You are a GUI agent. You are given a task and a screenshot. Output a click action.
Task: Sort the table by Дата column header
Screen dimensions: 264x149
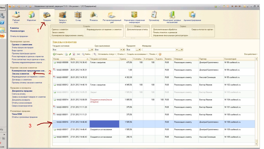(x=79, y=59)
